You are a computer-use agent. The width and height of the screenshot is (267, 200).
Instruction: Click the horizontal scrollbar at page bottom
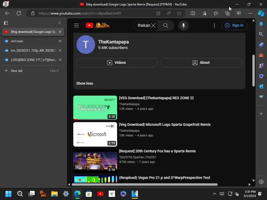[x=144, y=185]
